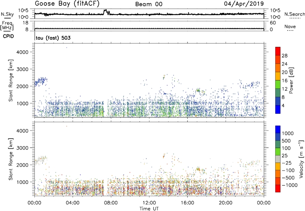Click the '12:00' time axis tick label
This screenshot has width=305, height=211.
[x=149, y=203]
